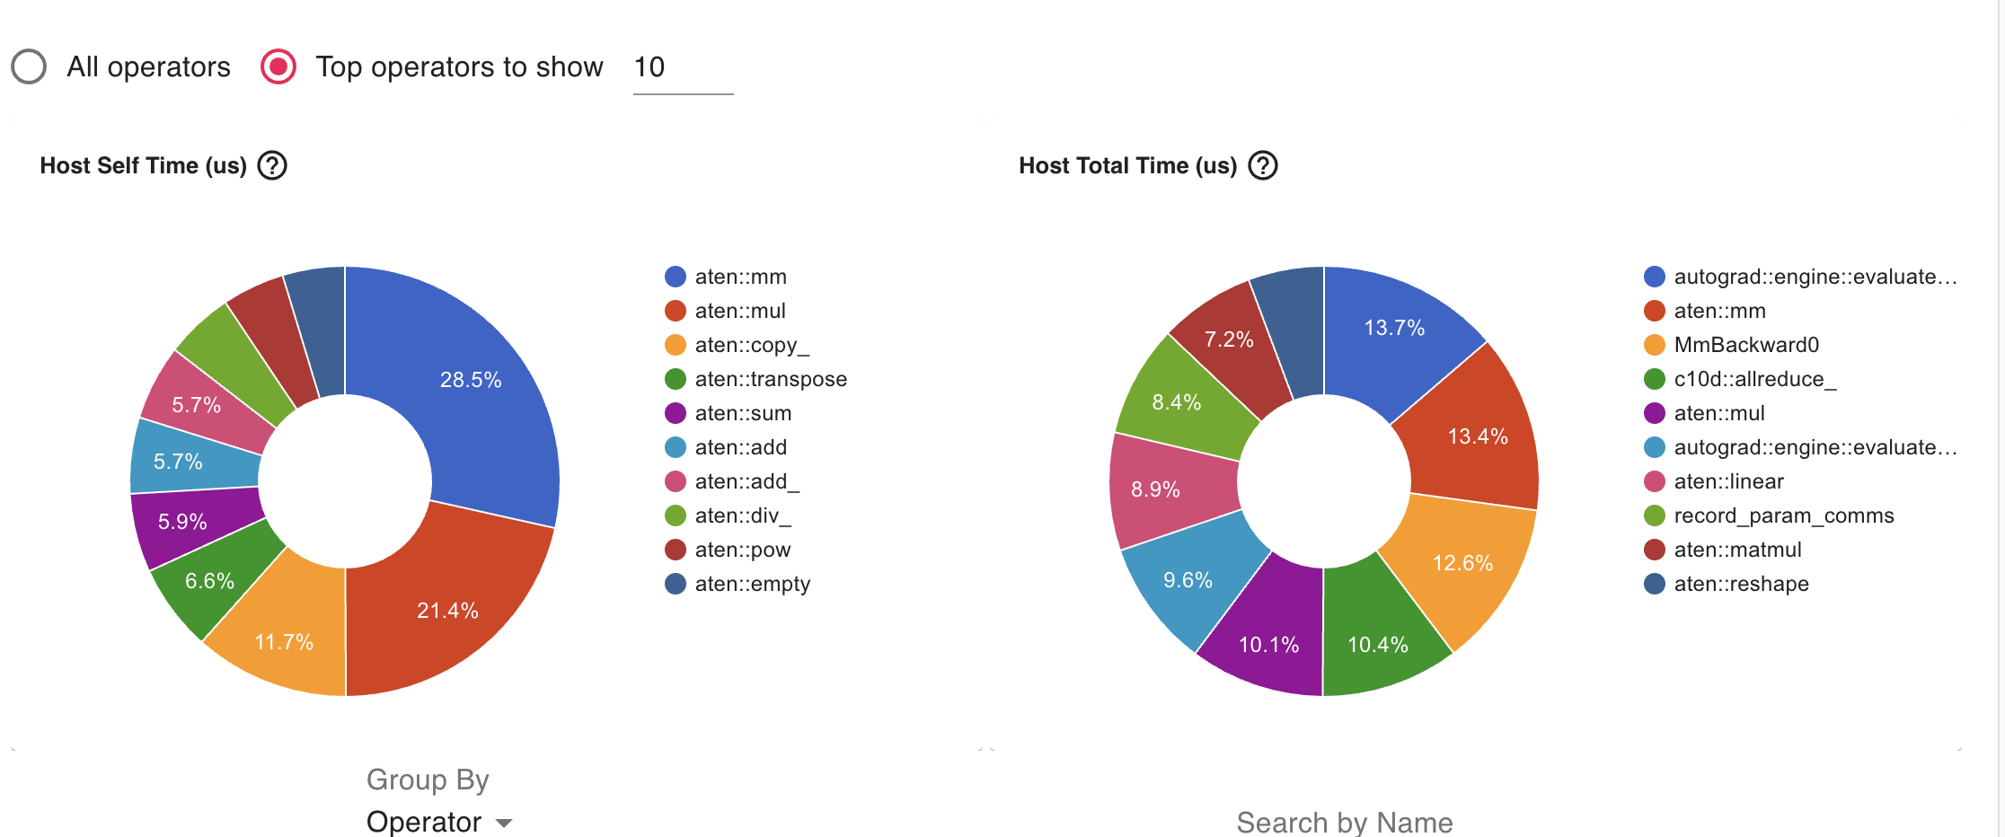
Task: Click help icon beside Host Self Time
Action: pos(272,166)
